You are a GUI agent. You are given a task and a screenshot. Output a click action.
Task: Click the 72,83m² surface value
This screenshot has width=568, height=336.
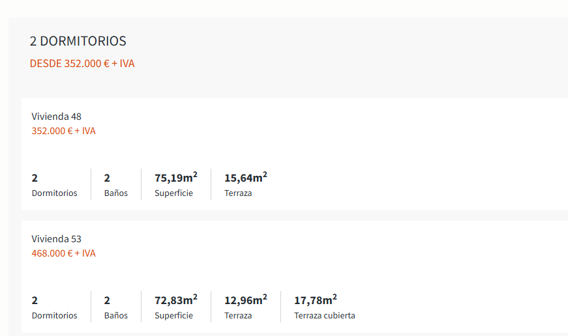point(176,300)
